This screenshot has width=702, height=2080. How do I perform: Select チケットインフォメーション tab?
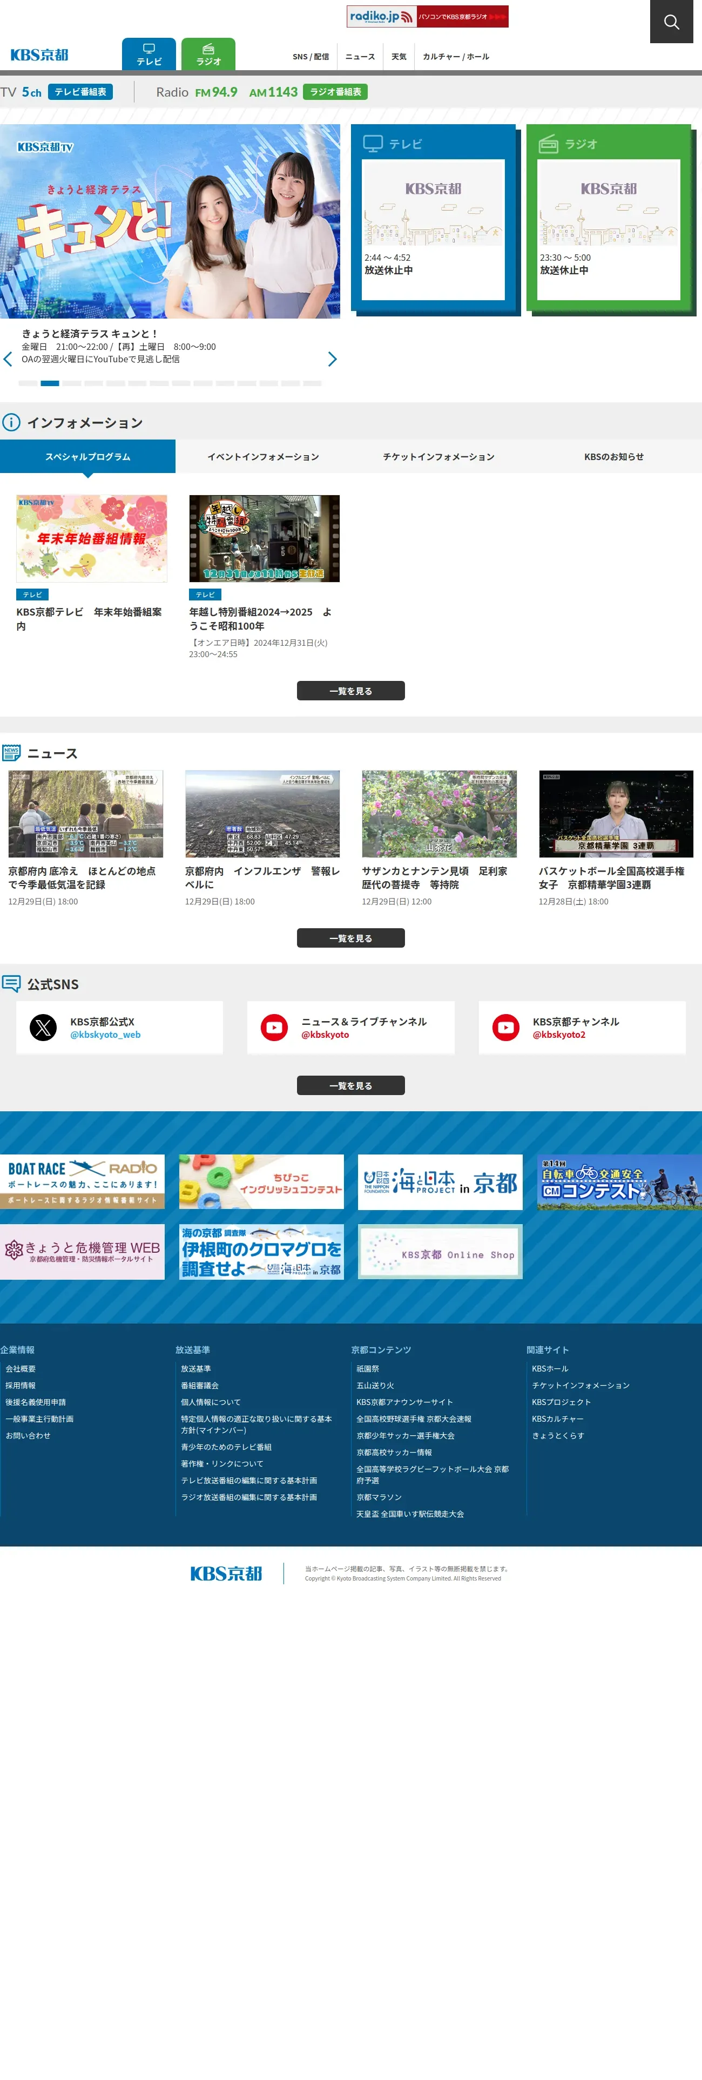click(x=438, y=456)
